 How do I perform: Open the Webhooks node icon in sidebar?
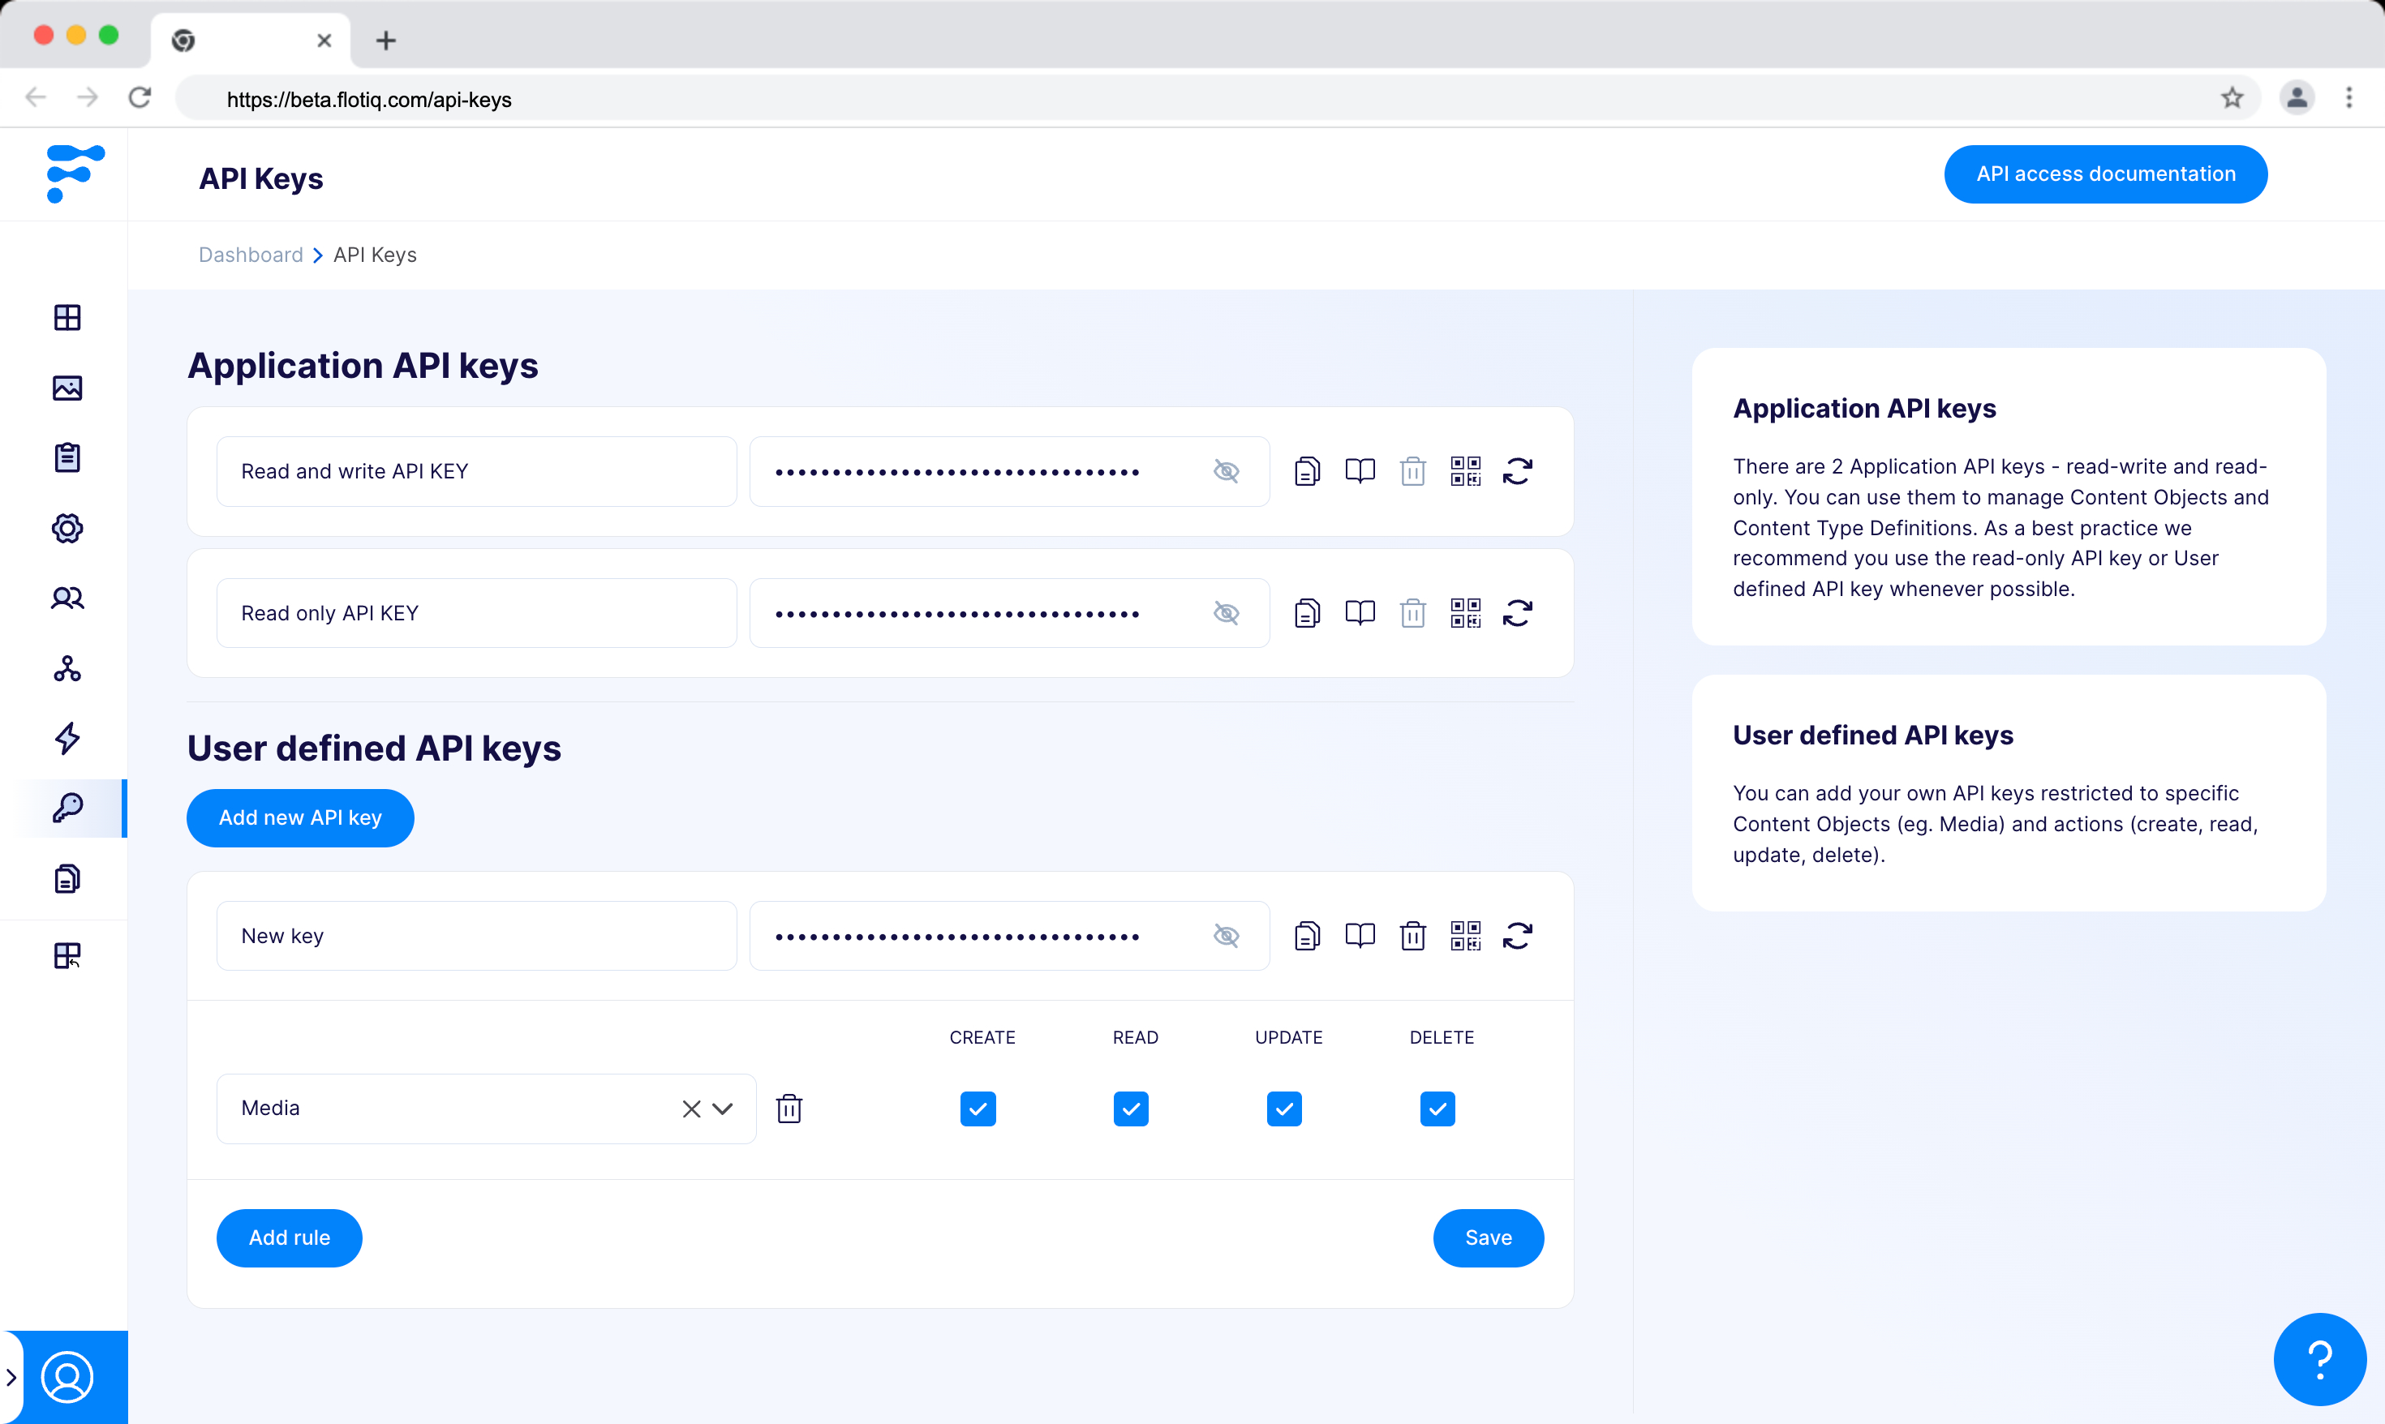coord(67,669)
